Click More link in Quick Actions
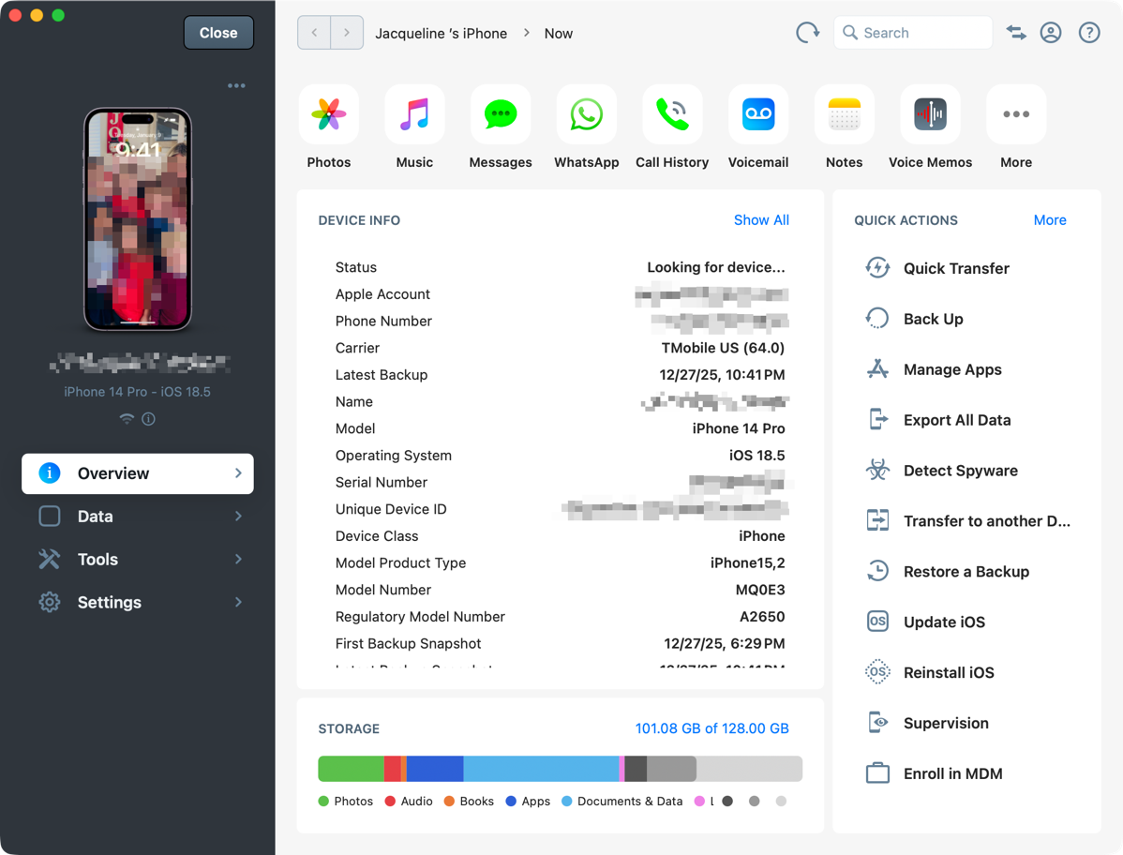This screenshot has height=855, width=1123. click(x=1049, y=220)
